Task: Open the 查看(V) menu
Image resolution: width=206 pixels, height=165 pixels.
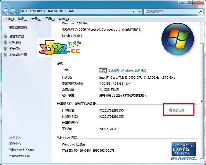Action: tap(36, 19)
